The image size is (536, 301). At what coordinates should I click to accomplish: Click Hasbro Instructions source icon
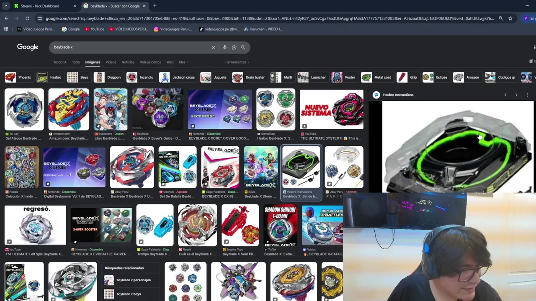pyautogui.click(x=376, y=95)
